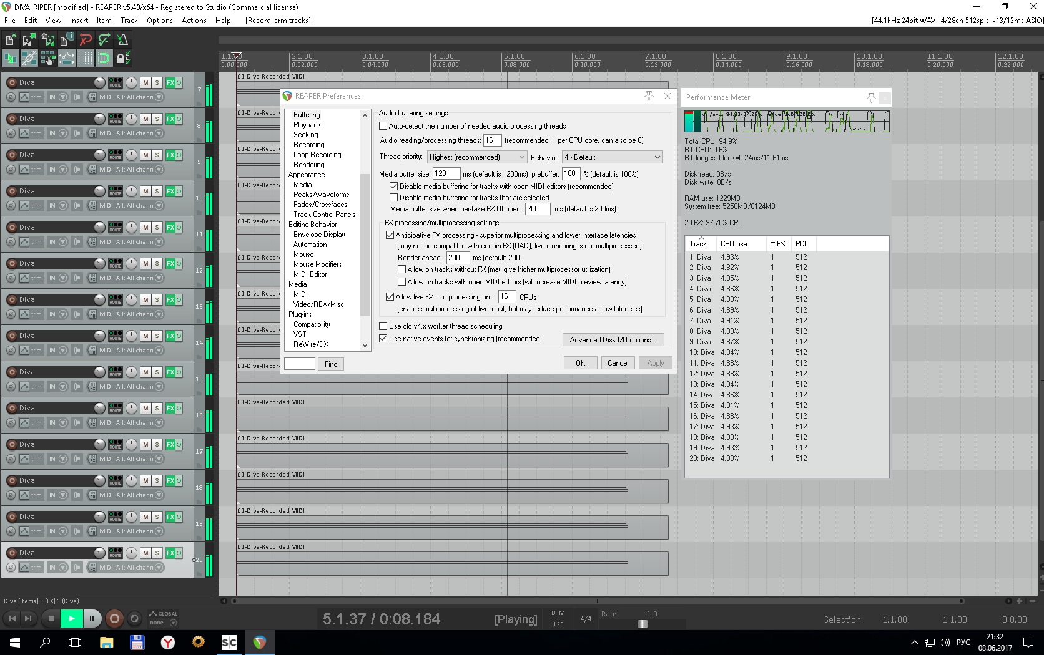Click the Undo toolbar icon
The width and height of the screenshot is (1044, 655).
(x=86, y=40)
